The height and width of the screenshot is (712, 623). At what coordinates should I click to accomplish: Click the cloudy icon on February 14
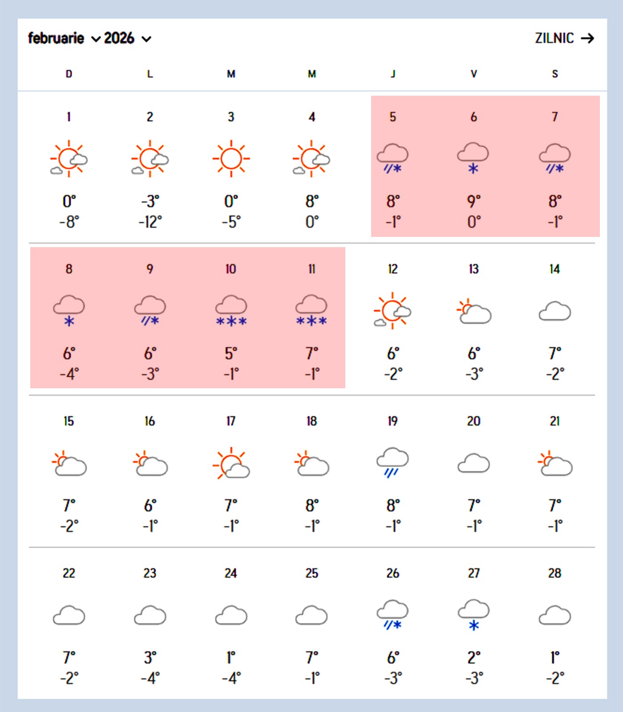point(554,311)
